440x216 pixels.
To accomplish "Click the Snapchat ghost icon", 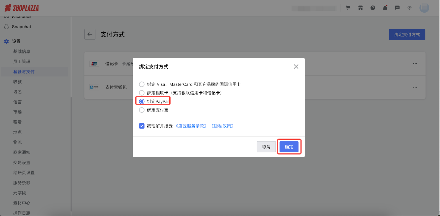I will click(7, 27).
